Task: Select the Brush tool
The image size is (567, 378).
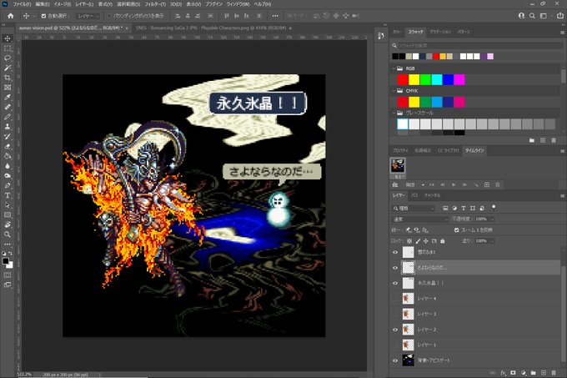Action: pos(8,117)
